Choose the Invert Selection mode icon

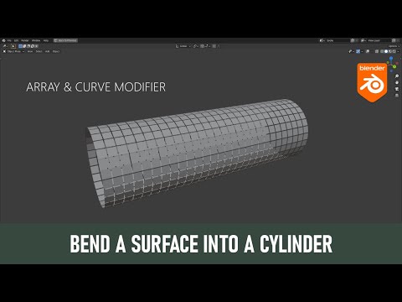pos(32,46)
